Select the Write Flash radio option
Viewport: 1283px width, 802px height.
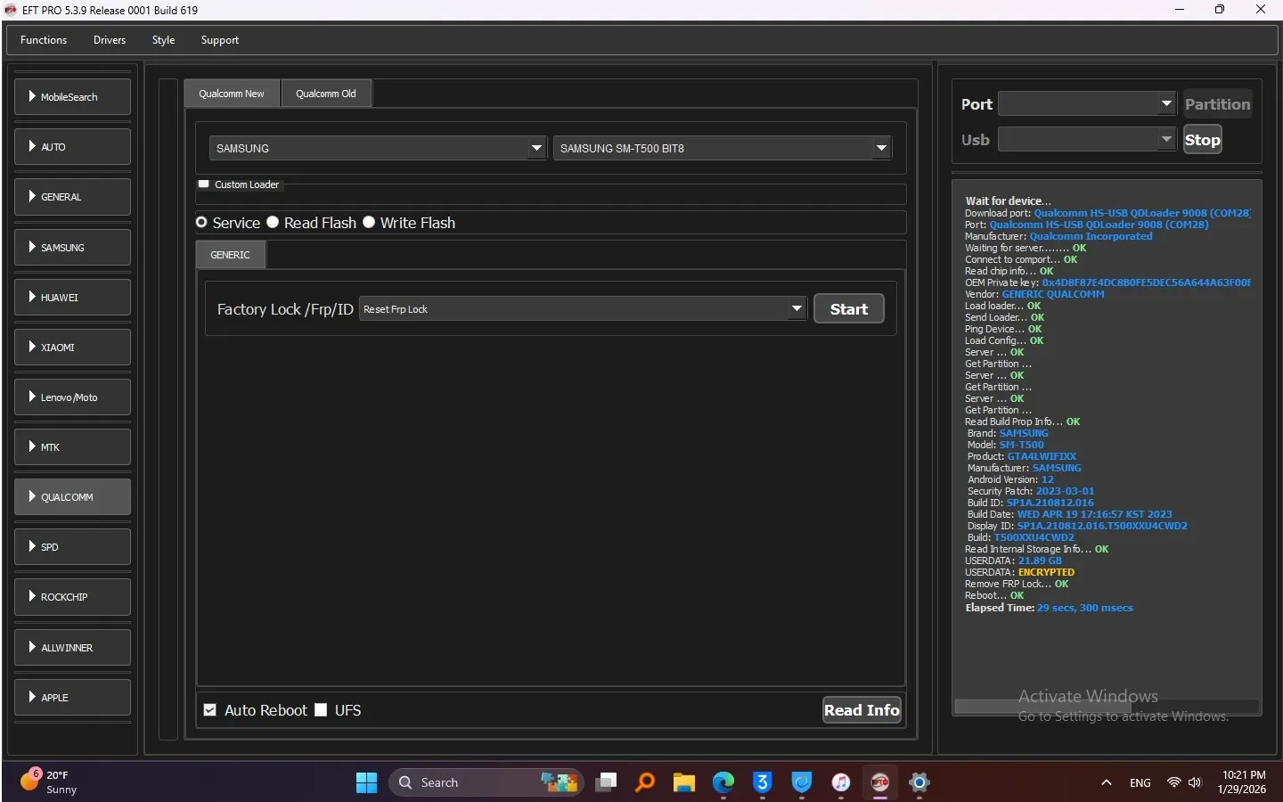pos(369,223)
